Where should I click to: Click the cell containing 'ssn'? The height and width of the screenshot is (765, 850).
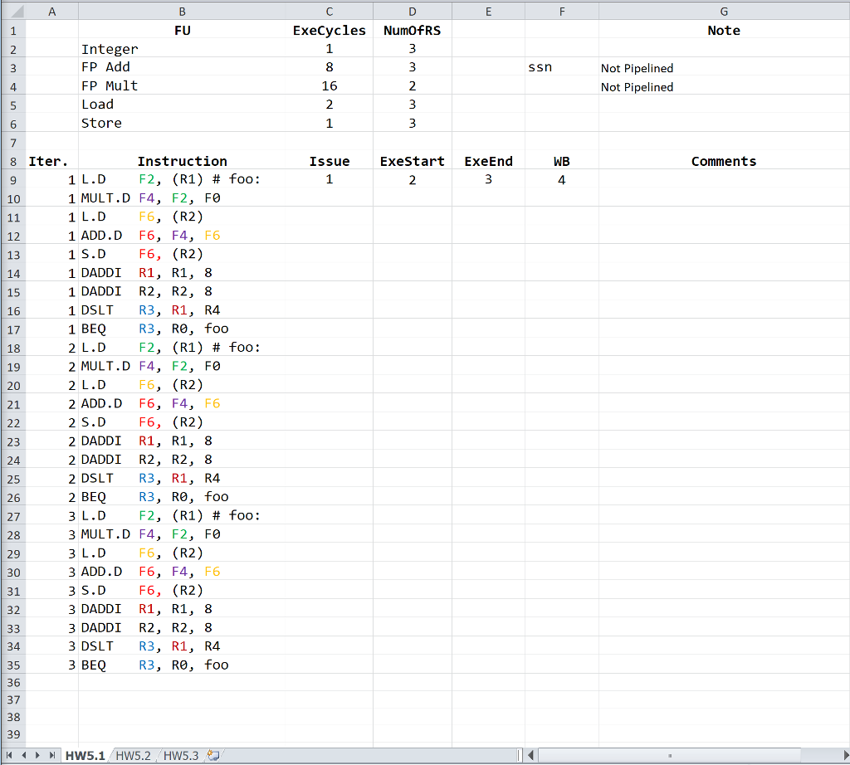(562, 67)
